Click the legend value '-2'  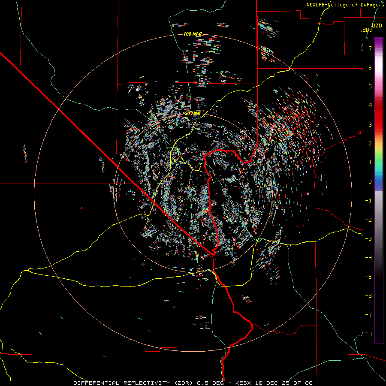(x=368, y=220)
